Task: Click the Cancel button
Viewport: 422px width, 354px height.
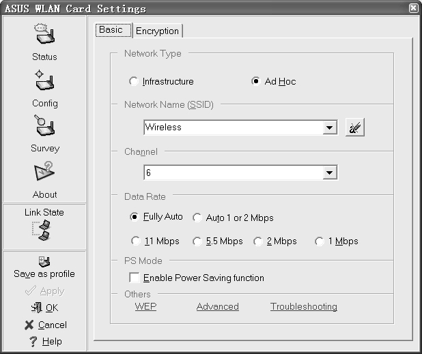Action: [45, 325]
